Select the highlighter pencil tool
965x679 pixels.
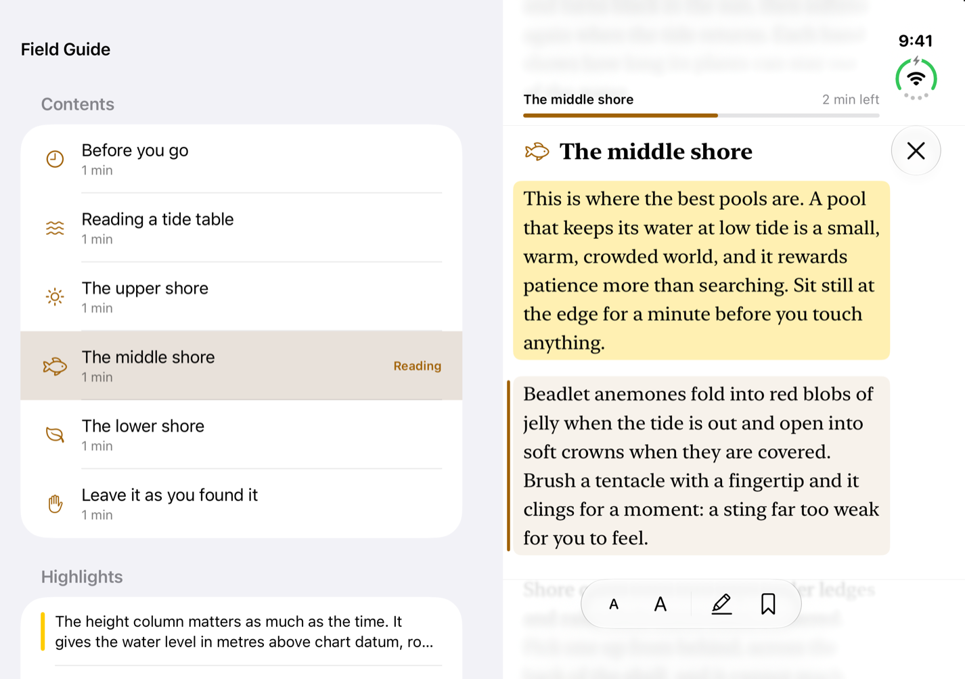click(x=721, y=604)
